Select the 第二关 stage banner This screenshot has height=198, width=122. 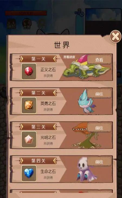click(x=38, y=93)
